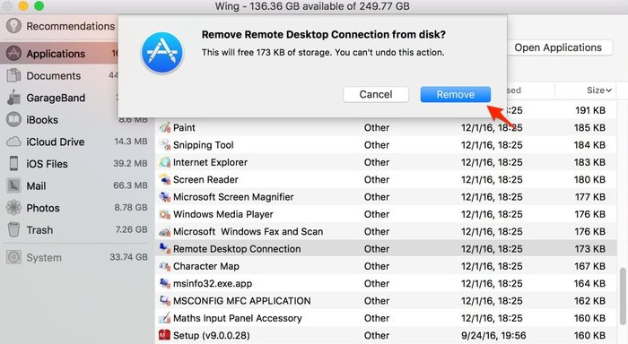628x344 pixels.
Task: Click the App Store icon in dialog
Action: [162, 52]
